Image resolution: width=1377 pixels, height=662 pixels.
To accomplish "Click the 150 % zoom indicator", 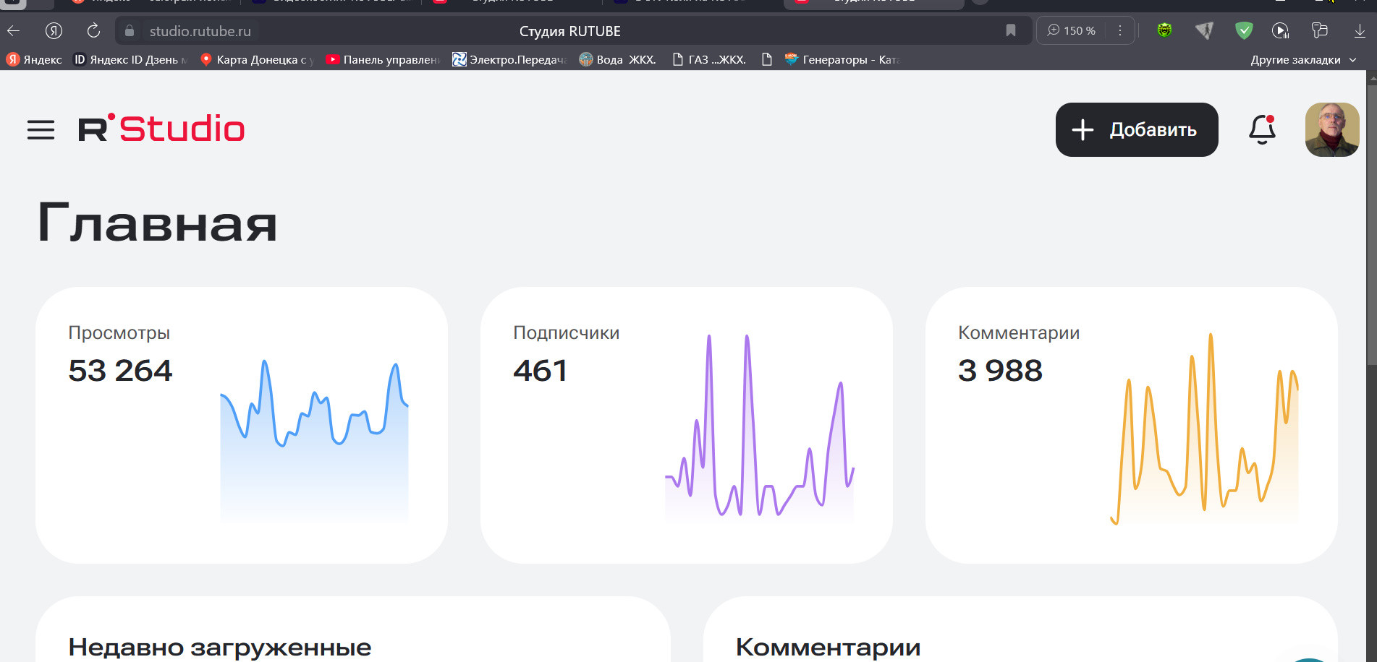I will pos(1072,30).
